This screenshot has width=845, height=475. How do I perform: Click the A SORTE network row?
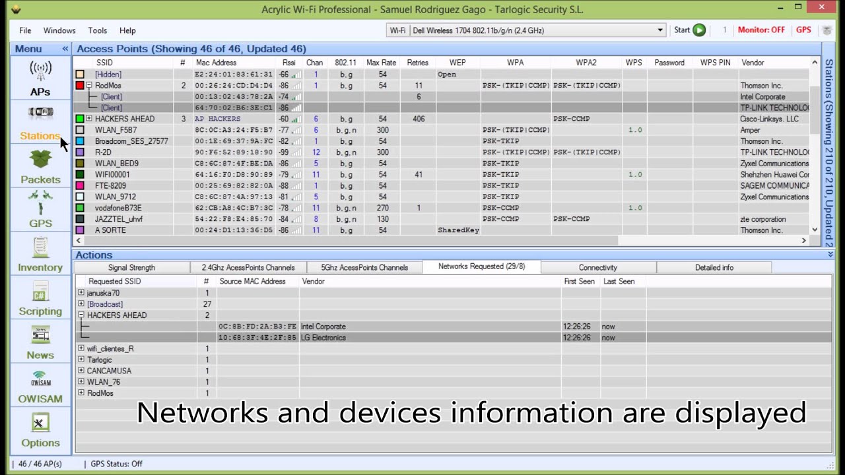[x=442, y=230]
